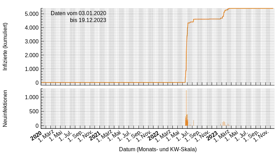Click "1.000" tick on the Infizierte axis
Screen dimensions: 276x155
32,69
